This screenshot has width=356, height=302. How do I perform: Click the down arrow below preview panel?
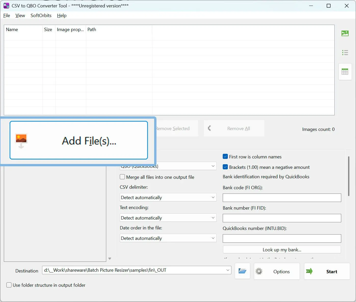click(110, 258)
